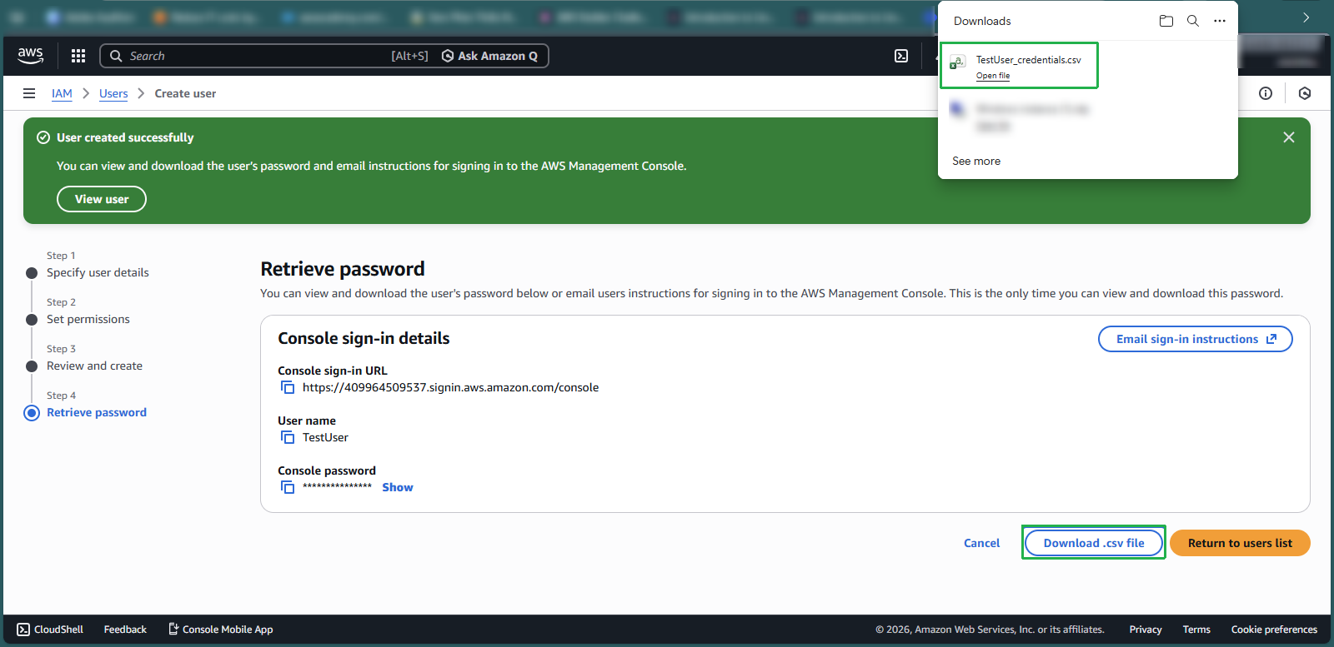Open the AWS home logo

(31, 56)
